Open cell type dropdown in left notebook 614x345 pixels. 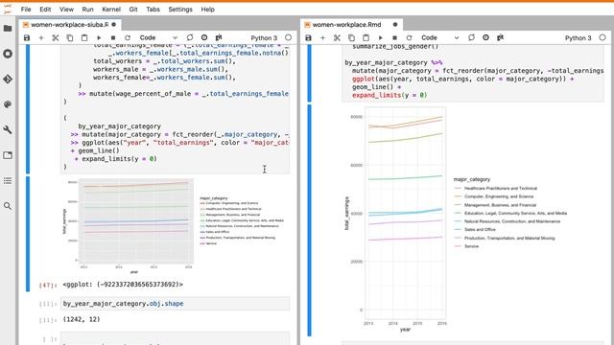point(158,38)
